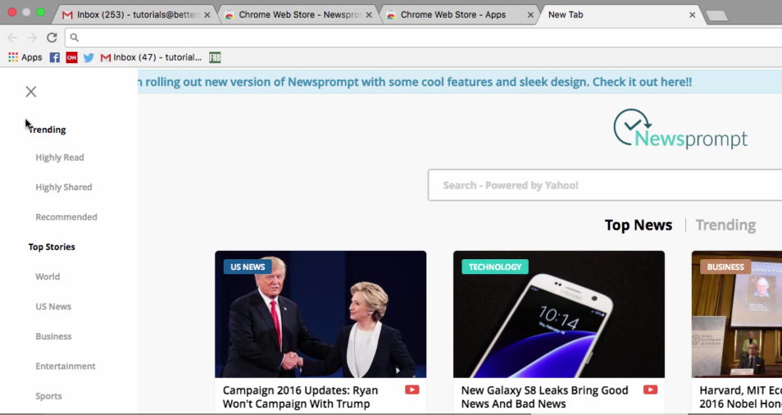Close the Chrome Web Store - Apps tab
The image size is (782, 415).
530,15
